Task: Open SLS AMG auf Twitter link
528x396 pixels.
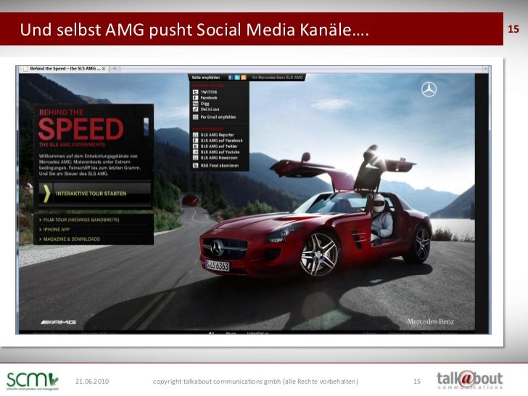Action: click(x=219, y=147)
